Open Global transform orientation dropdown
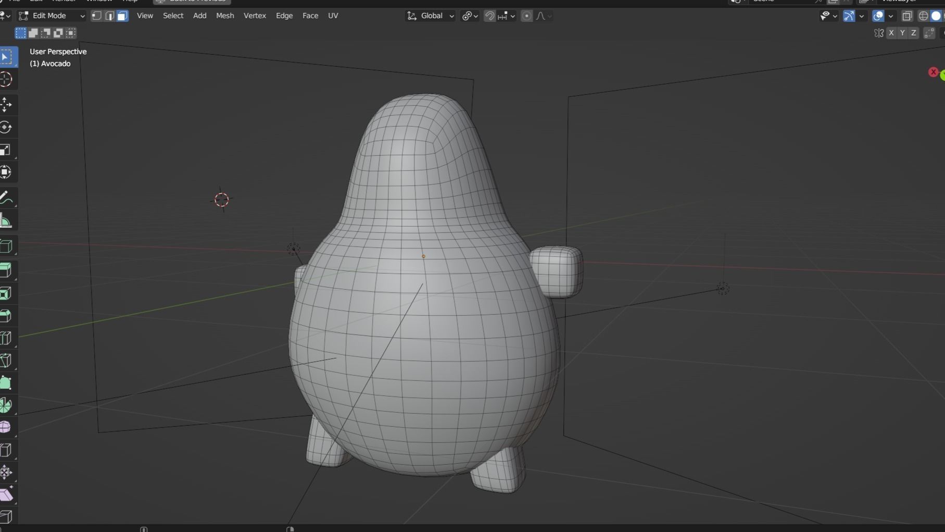945x532 pixels. [430, 16]
